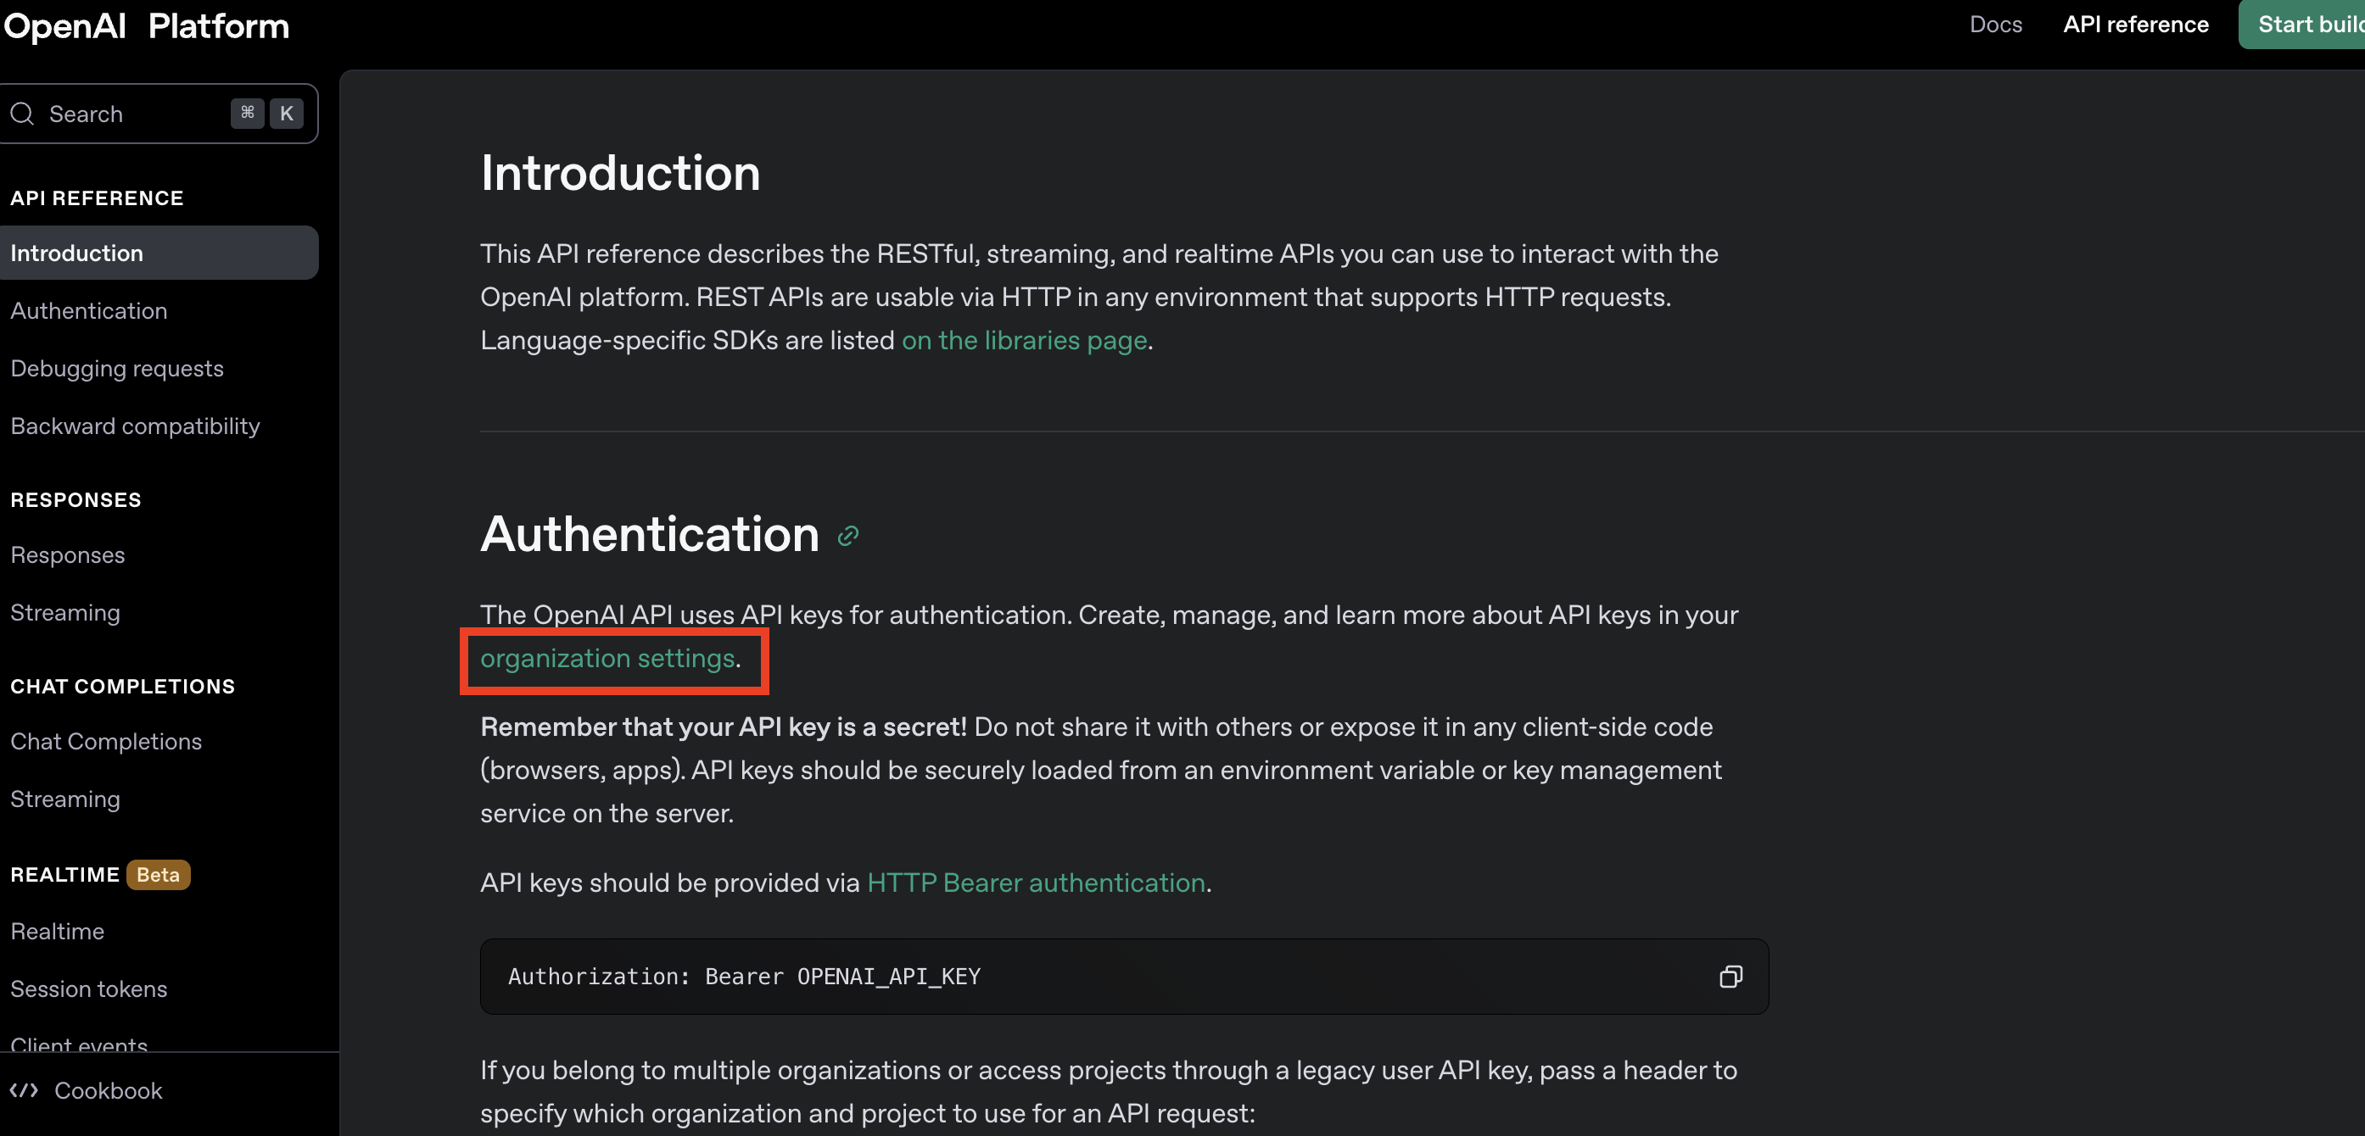Open Session tokens under Realtime
The width and height of the screenshot is (2365, 1136).
[x=89, y=989]
